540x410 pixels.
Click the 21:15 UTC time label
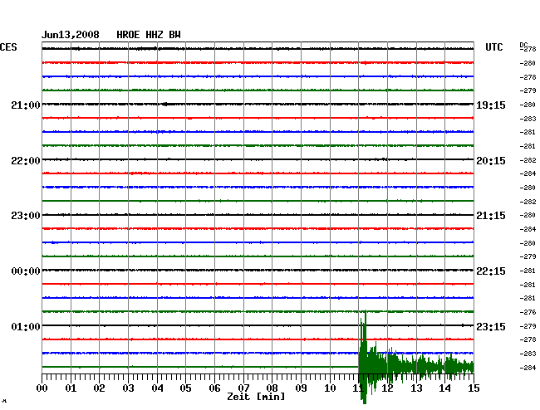pyautogui.click(x=491, y=216)
